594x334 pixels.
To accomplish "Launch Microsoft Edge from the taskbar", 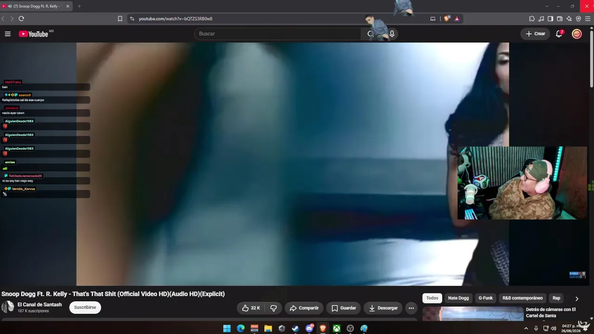I will [240, 328].
